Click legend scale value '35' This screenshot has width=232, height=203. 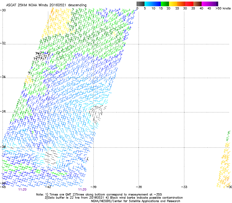pyautogui.click(x=193, y=8)
